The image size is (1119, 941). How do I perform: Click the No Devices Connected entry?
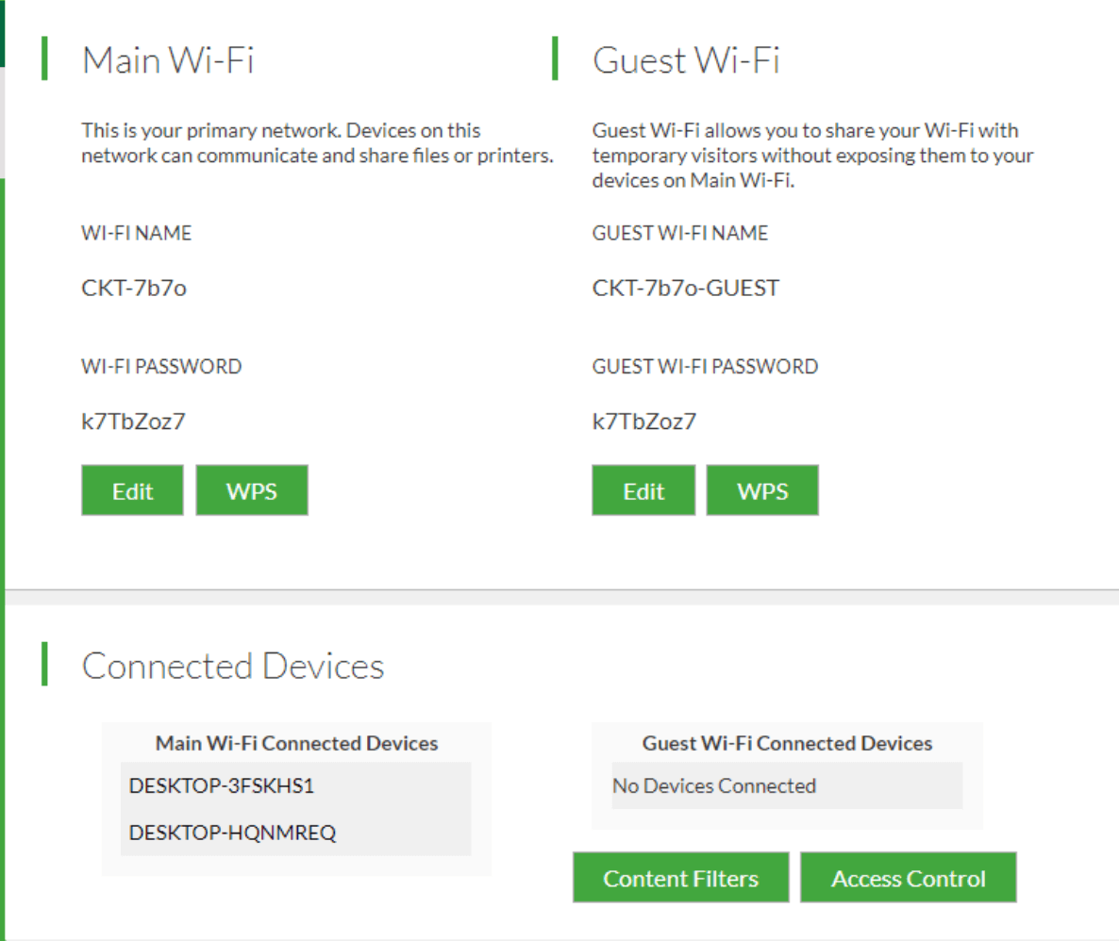click(x=714, y=785)
